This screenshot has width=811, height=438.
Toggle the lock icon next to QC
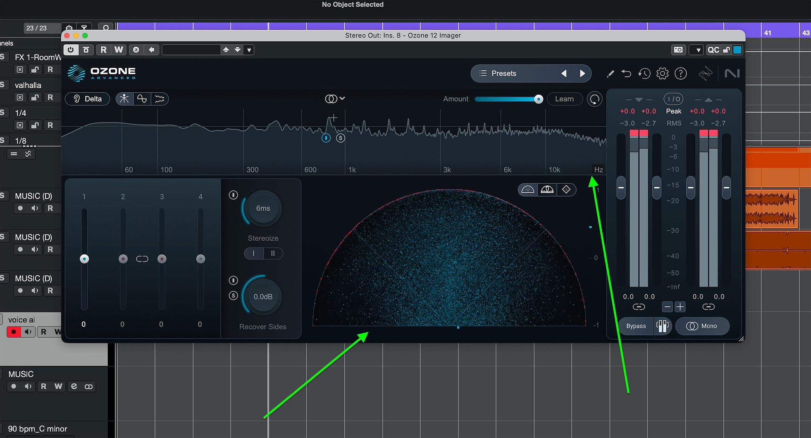point(726,50)
